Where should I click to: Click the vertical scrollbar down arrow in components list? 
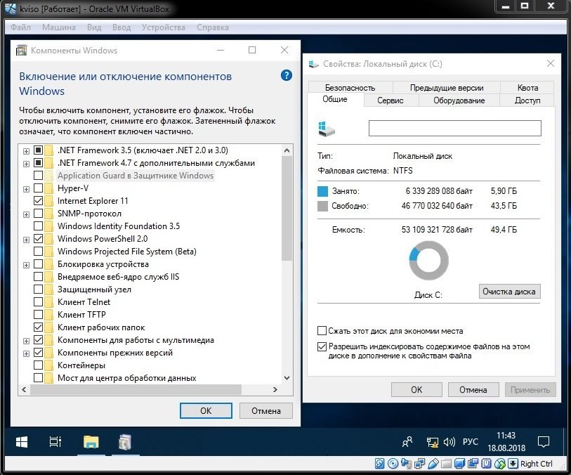(287, 378)
